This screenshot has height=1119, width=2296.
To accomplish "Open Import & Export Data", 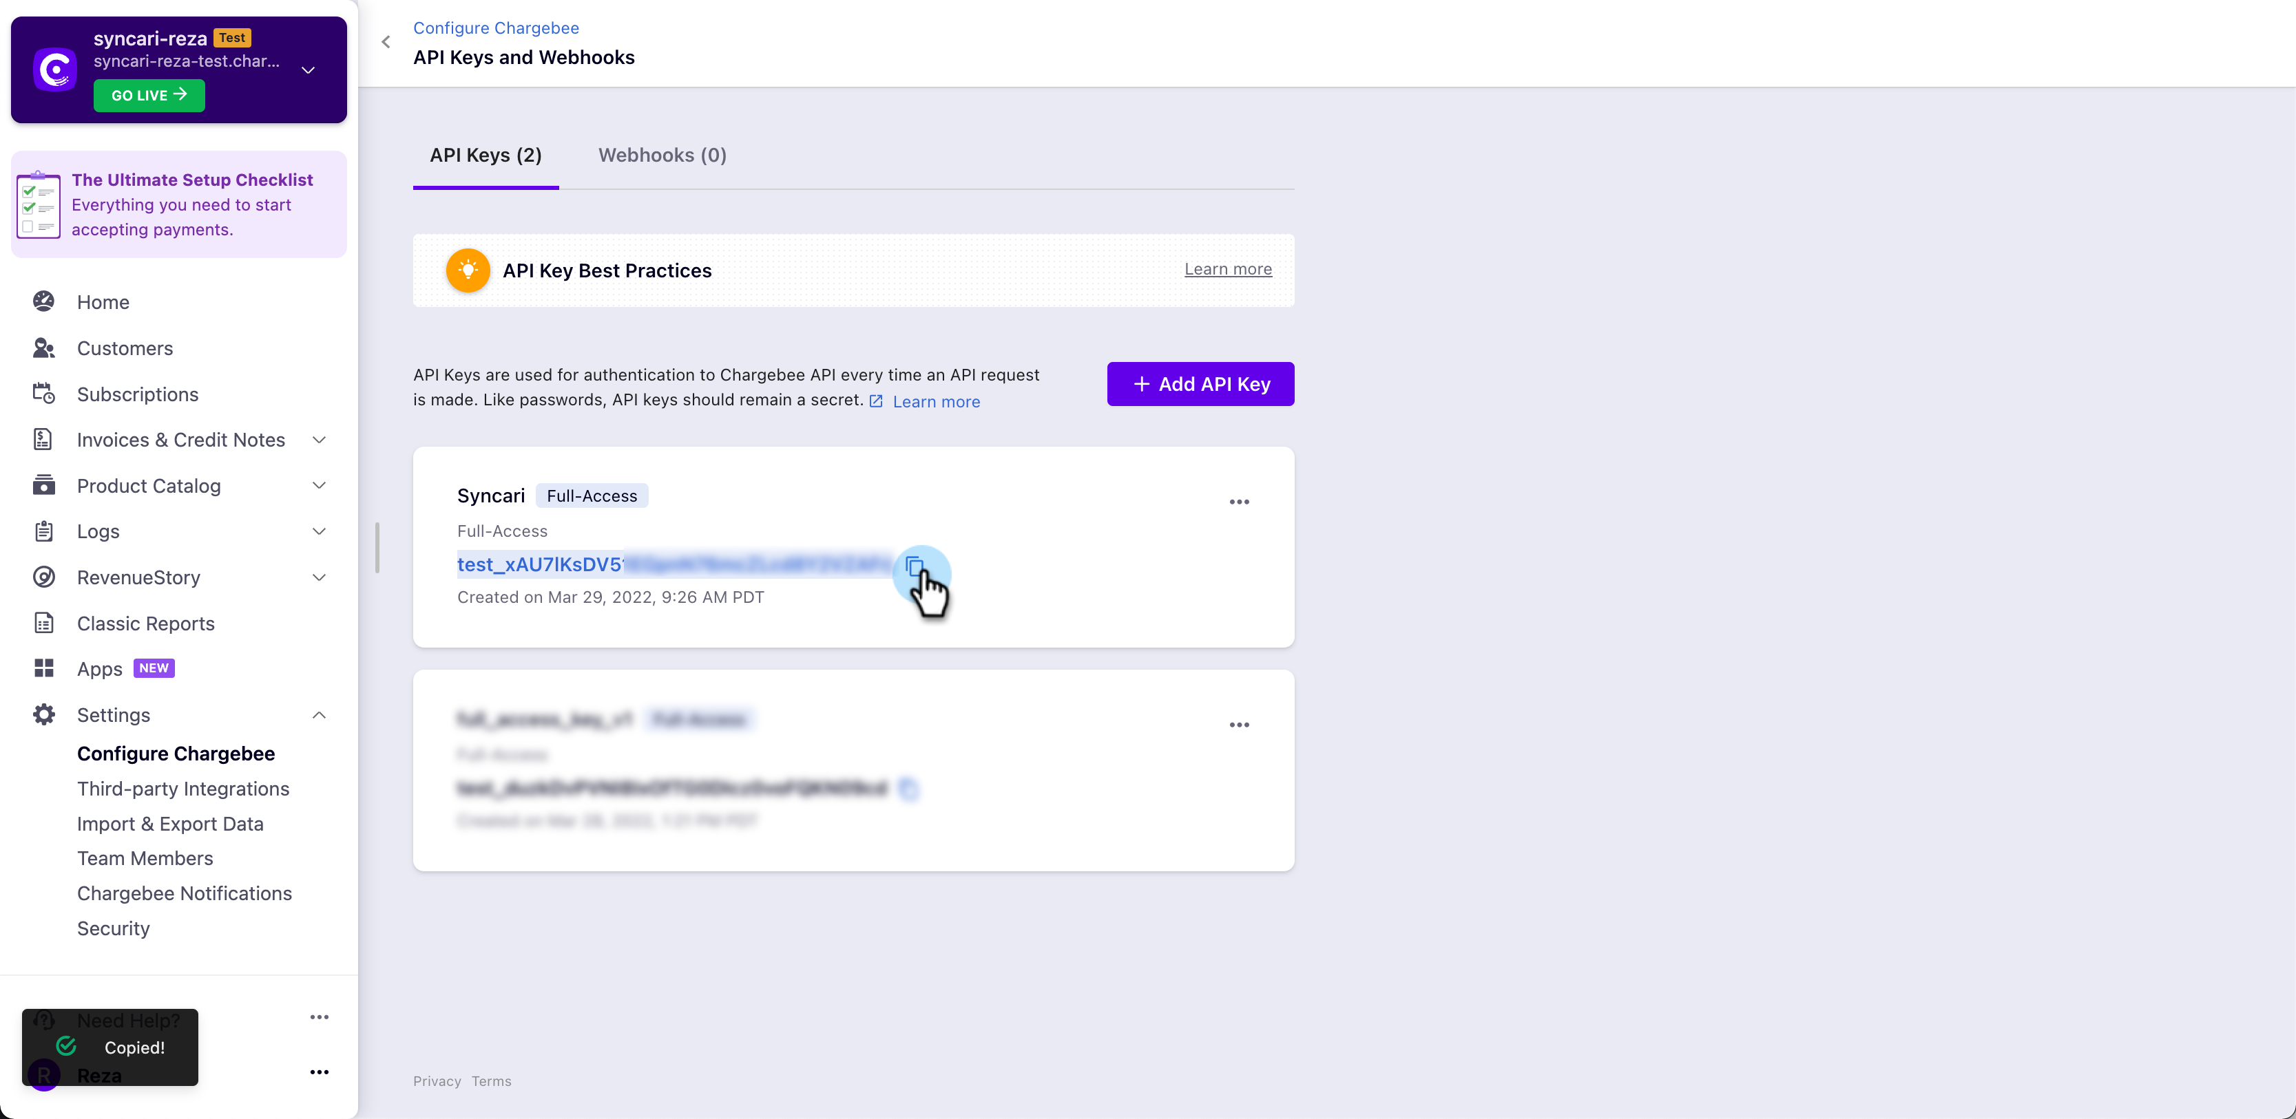I will (170, 824).
